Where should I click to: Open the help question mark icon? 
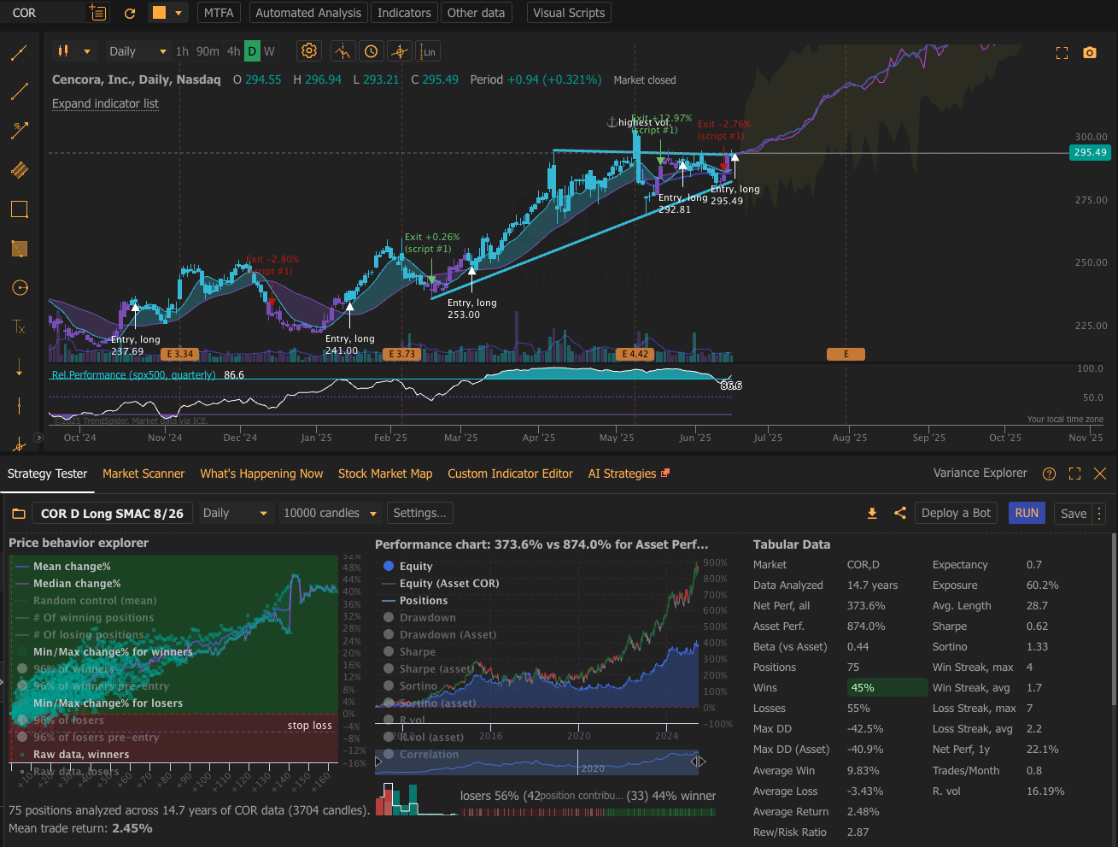tap(1049, 473)
